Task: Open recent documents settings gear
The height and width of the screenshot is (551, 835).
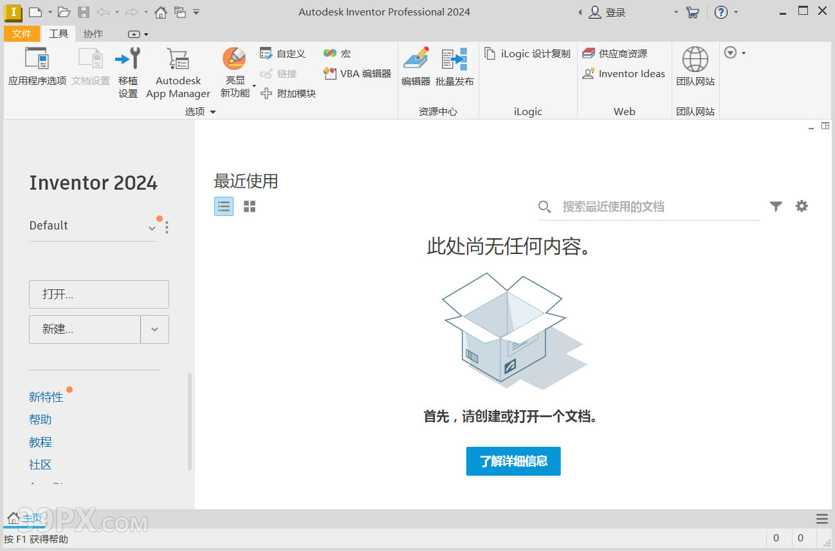Action: click(x=802, y=206)
